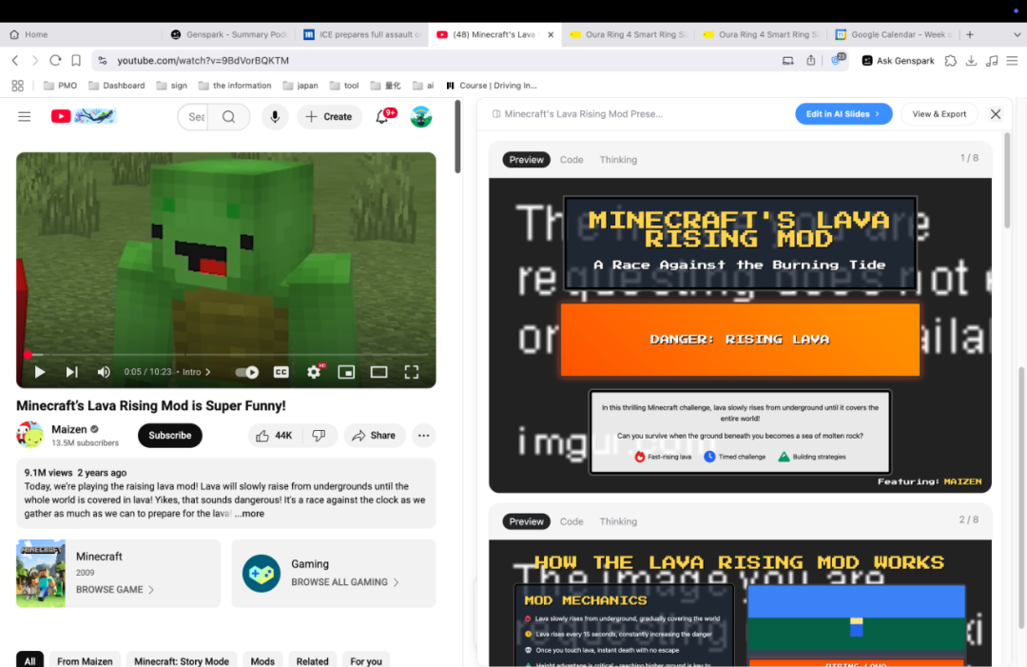Open YouTube notifications bell

pos(382,117)
